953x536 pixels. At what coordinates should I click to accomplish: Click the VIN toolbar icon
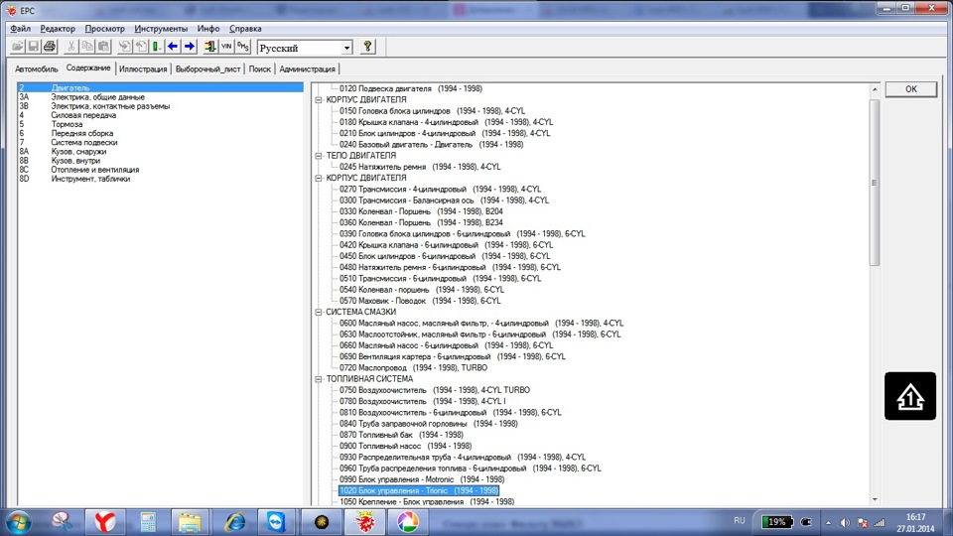click(226, 47)
